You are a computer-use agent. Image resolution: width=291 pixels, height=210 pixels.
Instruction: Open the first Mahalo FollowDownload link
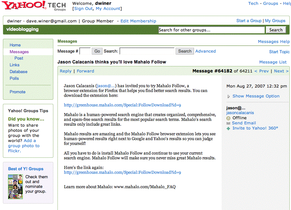pos(122,105)
